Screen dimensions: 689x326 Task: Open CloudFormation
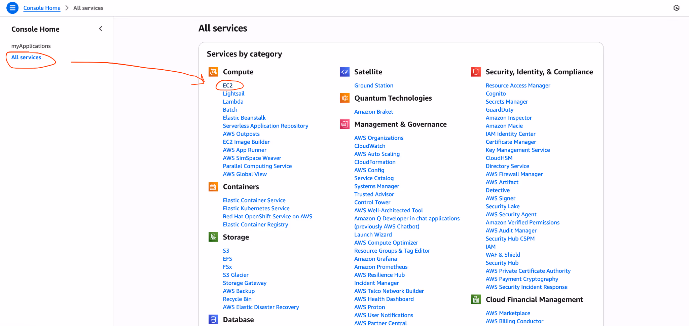click(x=375, y=162)
